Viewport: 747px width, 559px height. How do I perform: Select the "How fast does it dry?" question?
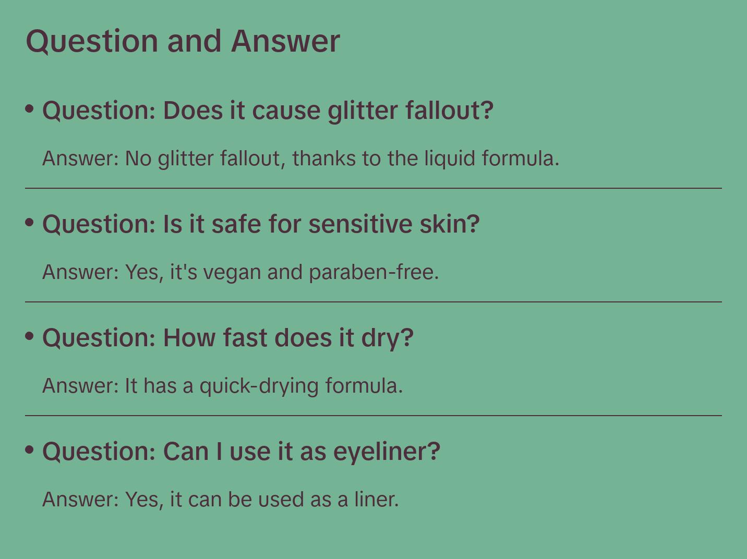click(227, 338)
